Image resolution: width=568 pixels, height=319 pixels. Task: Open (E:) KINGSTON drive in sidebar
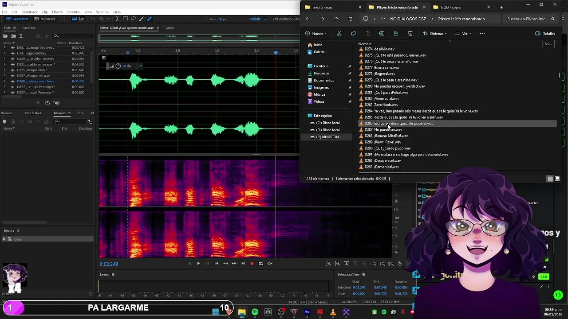point(327,137)
